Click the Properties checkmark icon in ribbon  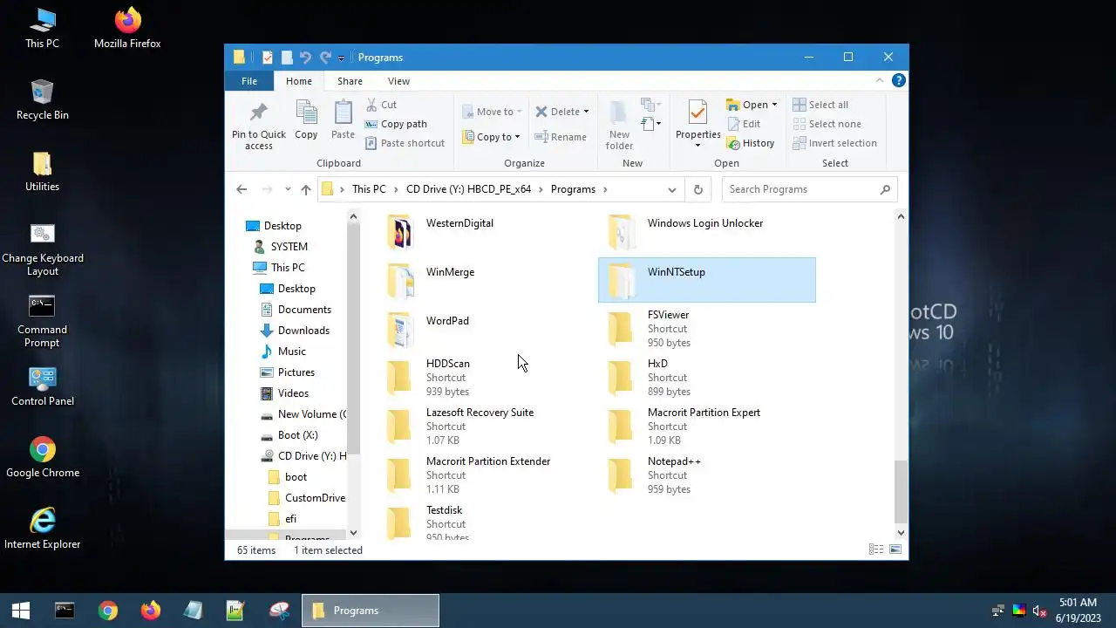pos(697,113)
